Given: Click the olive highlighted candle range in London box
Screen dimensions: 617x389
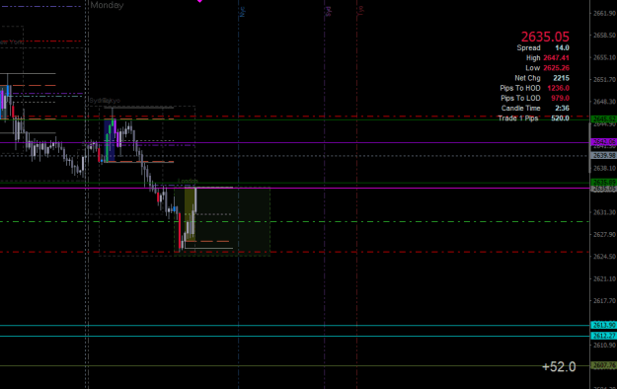Looking at the screenshot, I should click(x=191, y=214).
